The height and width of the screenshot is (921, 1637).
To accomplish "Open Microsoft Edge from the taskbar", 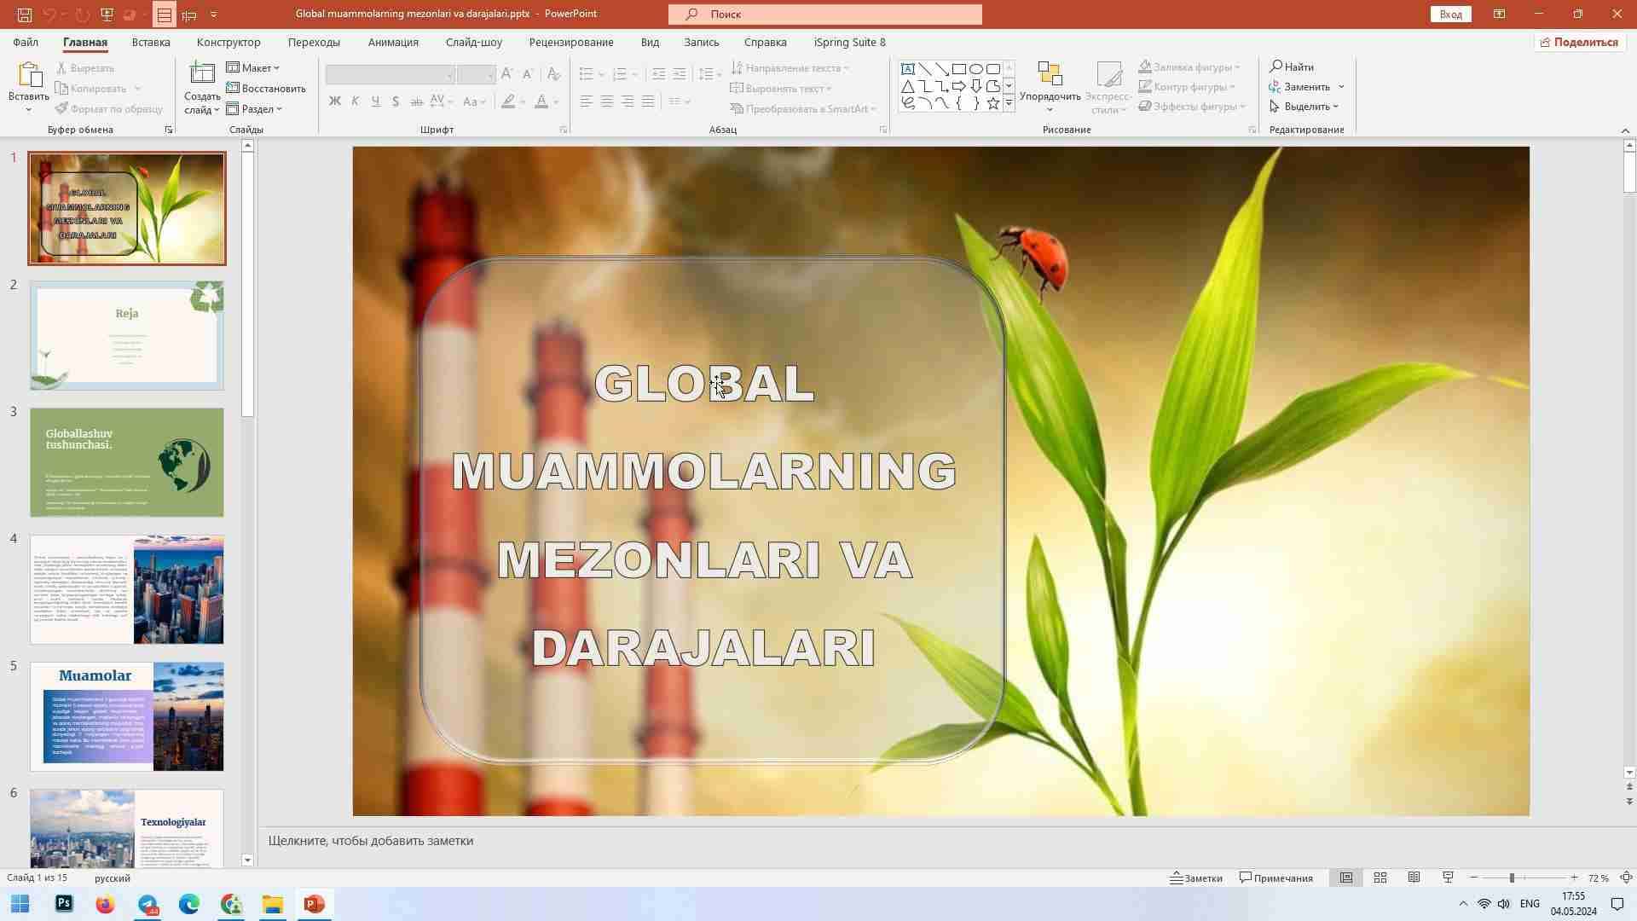I will pos(189,904).
